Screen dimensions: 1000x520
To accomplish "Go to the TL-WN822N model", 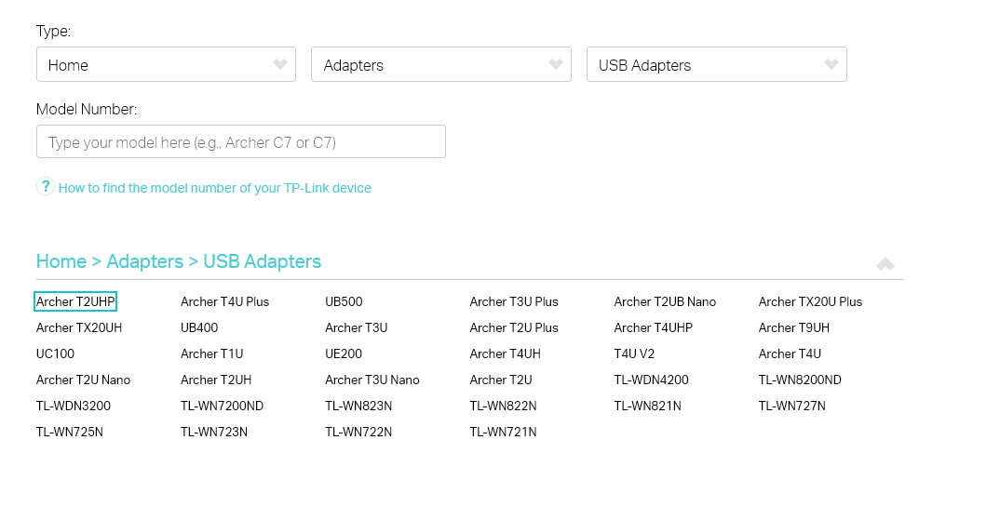I will [503, 406].
